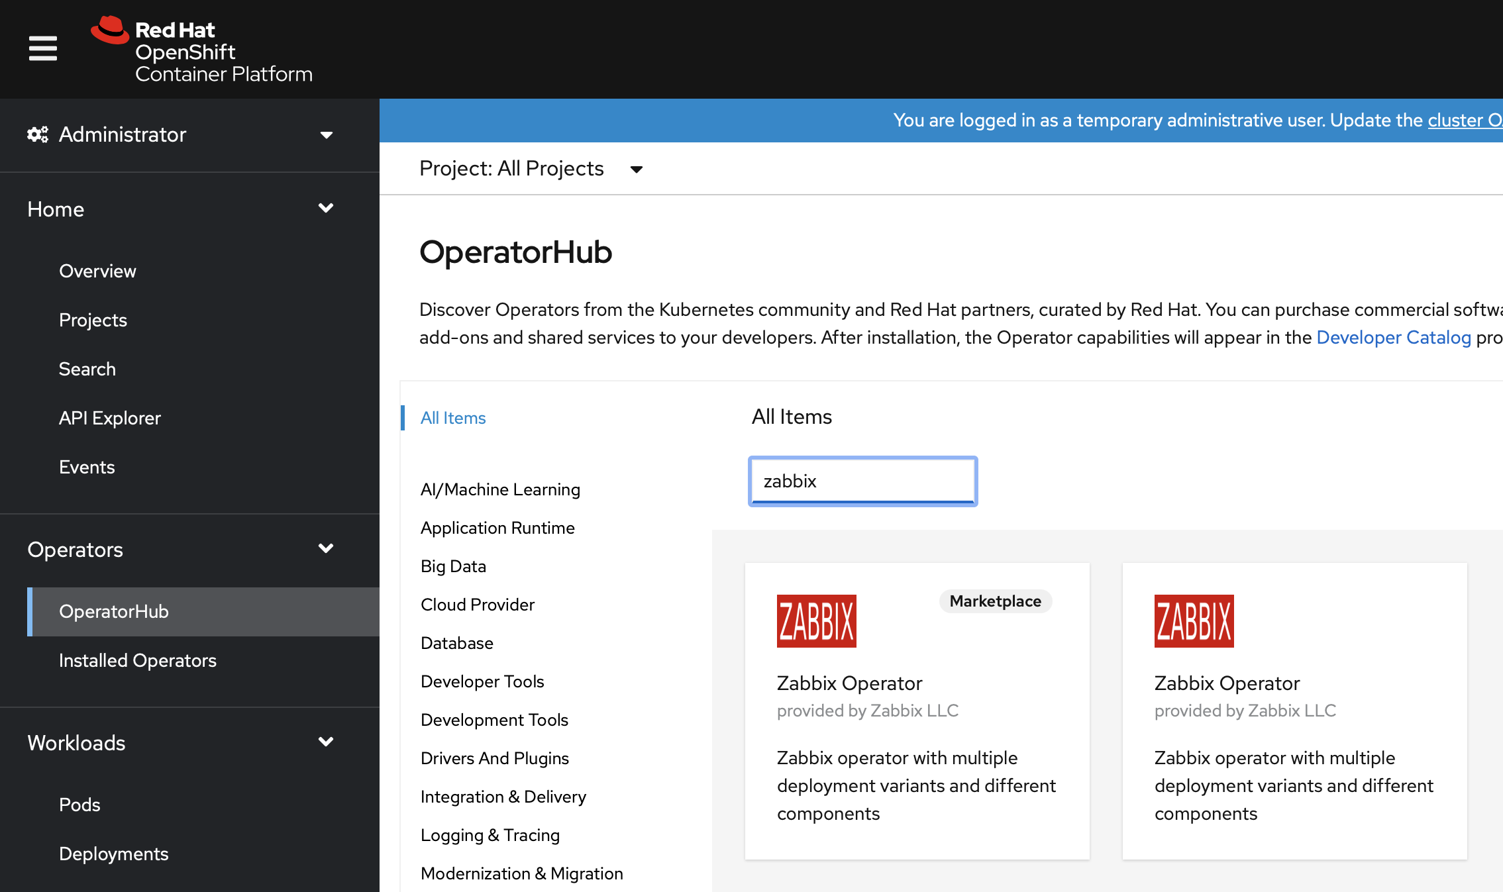Screen dimensions: 1503x892
Task: Click the Red Hat OpenShift logo
Action: coord(201,50)
